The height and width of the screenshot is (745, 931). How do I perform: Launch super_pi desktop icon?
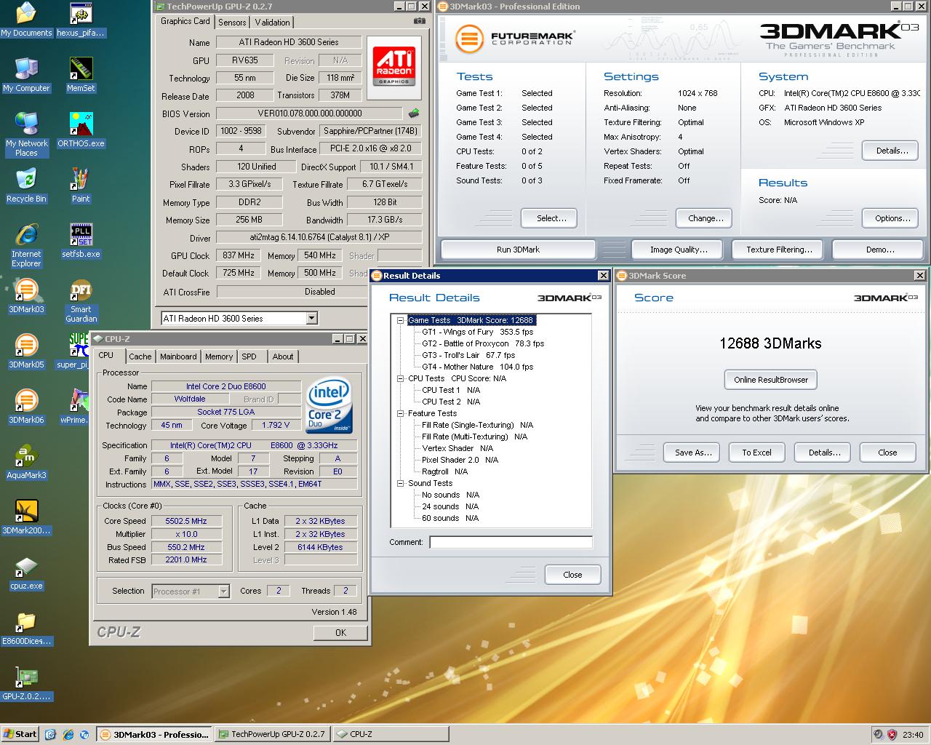(73, 352)
